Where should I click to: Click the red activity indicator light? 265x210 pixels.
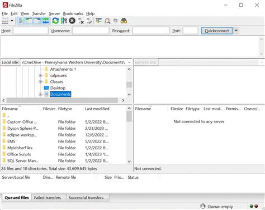[x=256, y=206]
